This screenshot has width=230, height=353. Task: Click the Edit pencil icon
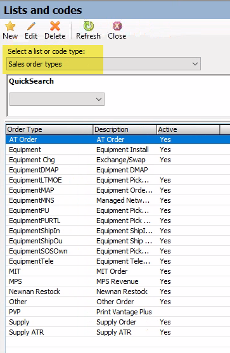tap(31, 26)
